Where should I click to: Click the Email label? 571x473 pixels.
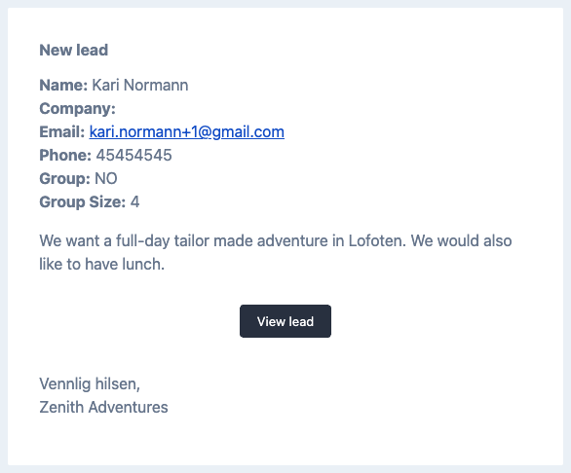[x=62, y=131]
